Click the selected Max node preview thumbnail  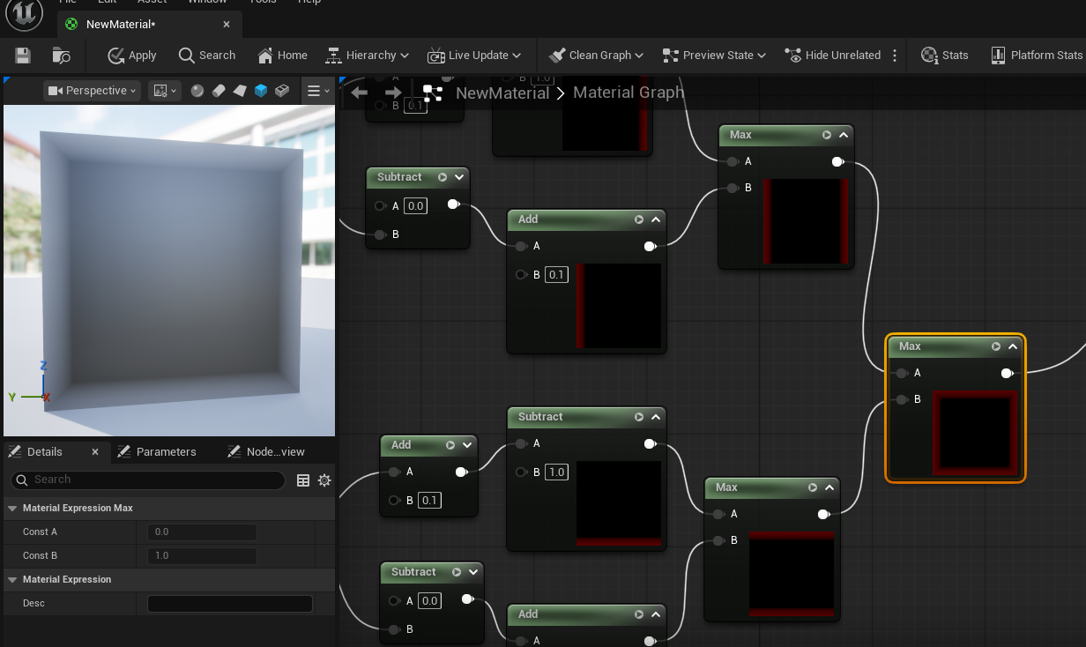coord(975,433)
